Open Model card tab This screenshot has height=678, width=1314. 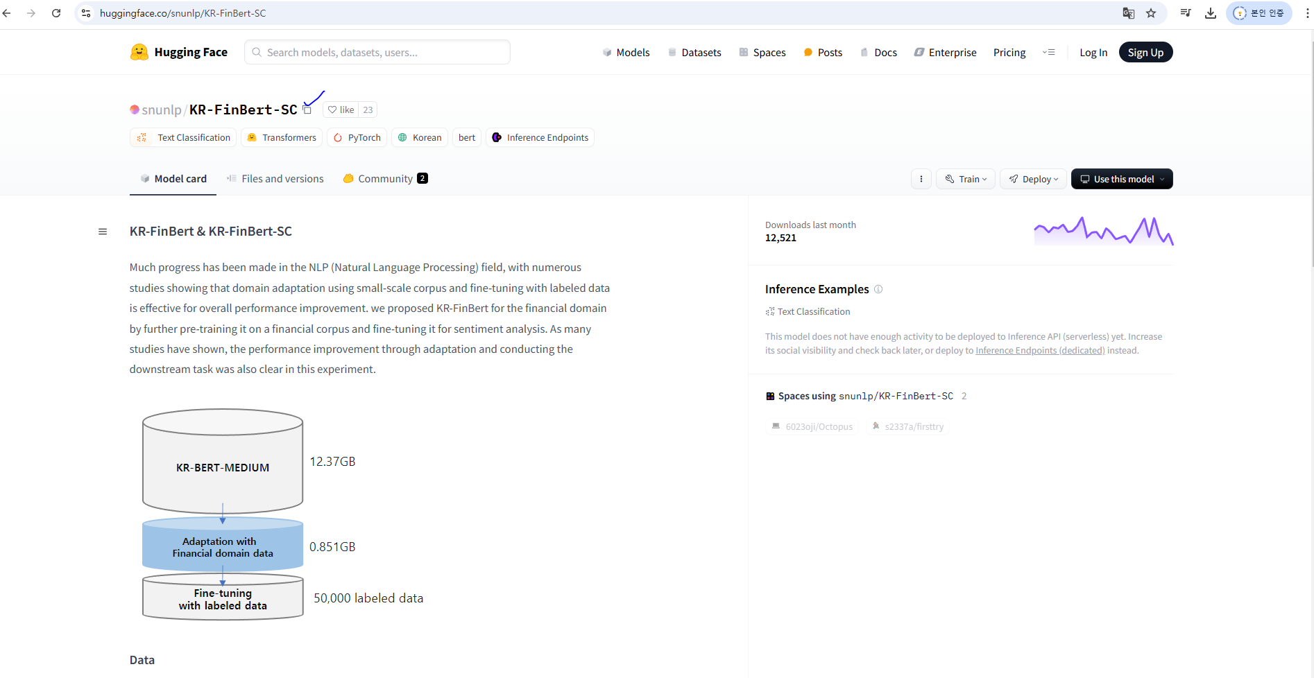pos(173,179)
